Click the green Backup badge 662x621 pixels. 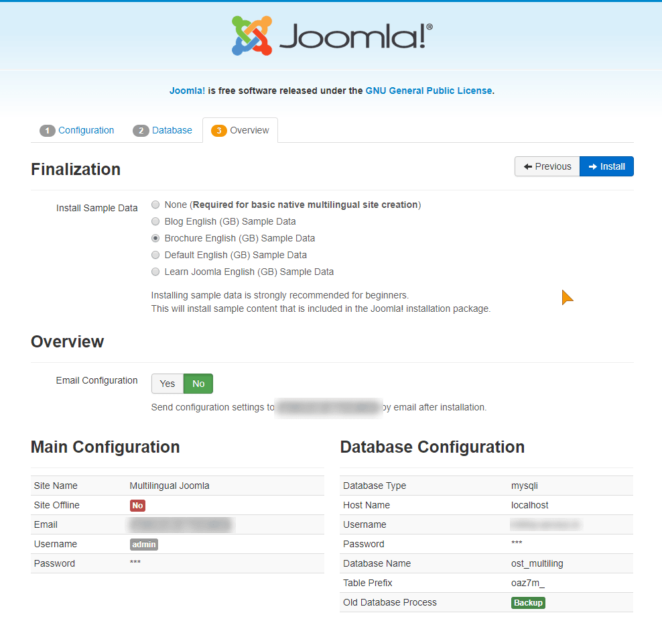(528, 603)
